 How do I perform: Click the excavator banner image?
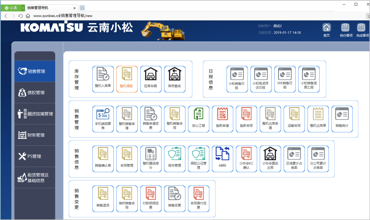pyautogui.click(x=162, y=31)
